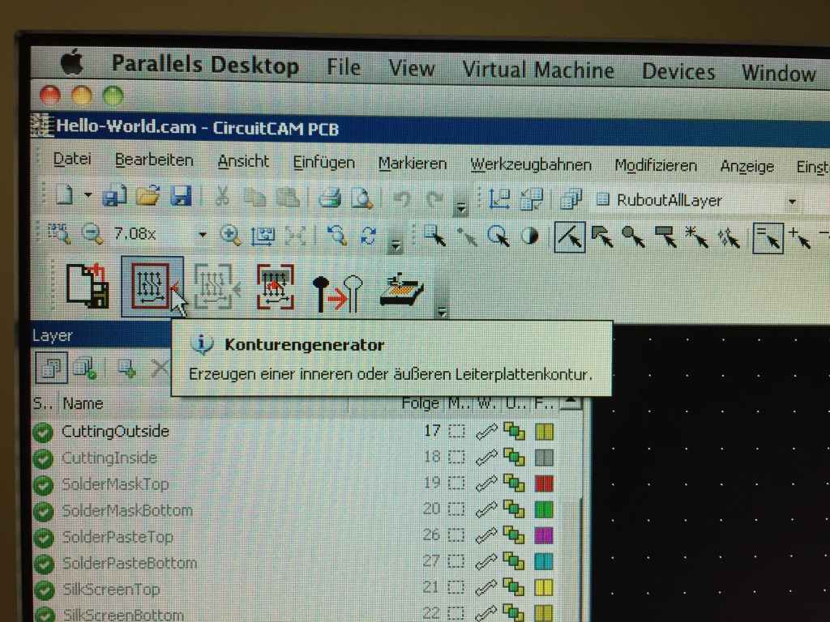Open the Modifizieren menu
The height and width of the screenshot is (622, 830).
(655, 166)
